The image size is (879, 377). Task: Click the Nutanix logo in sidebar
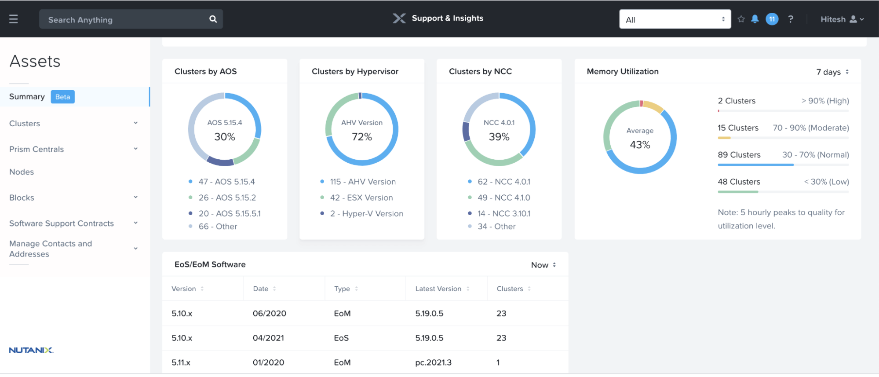31,350
